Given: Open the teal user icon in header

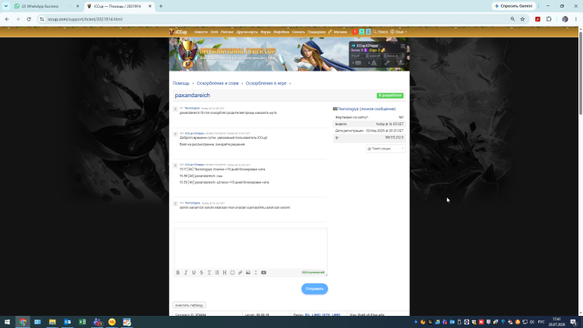Looking at the screenshot, I should pyautogui.click(x=361, y=32).
